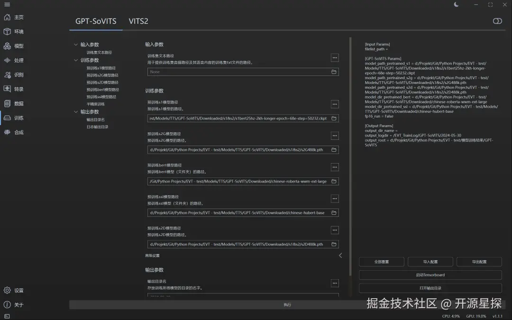Click 打开输出目录 open output directory button
The width and height of the screenshot is (512, 320).
(430, 288)
